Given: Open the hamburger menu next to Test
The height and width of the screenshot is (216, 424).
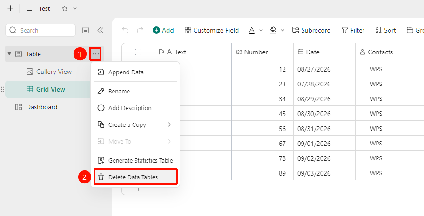Looking at the screenshot, I should 29,8.
